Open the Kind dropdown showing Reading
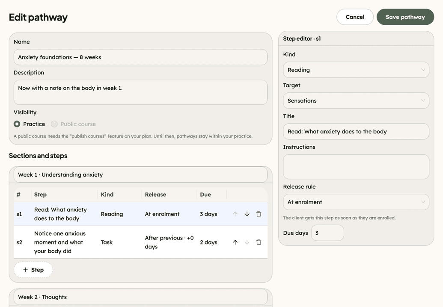The width and height of the screenshot is (443, 307). pyautogui.click(x=356, y=70)
